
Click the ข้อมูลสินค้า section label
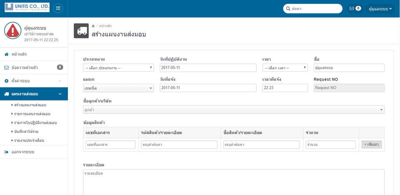[94, 122]
